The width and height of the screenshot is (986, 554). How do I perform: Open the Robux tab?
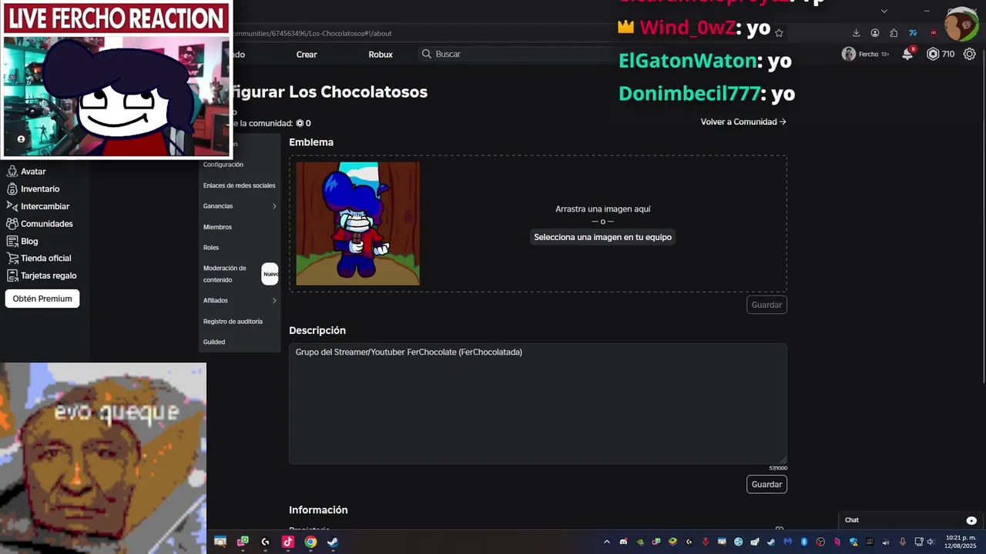(x=381, y=55)
